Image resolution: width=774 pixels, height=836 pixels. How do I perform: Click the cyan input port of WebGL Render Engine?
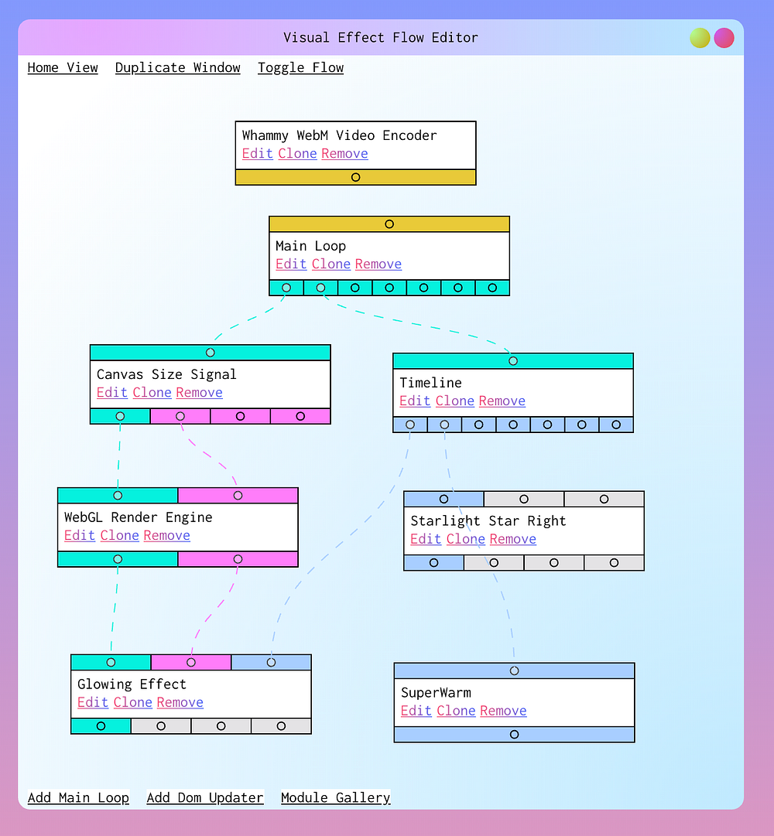click(118, 495)
